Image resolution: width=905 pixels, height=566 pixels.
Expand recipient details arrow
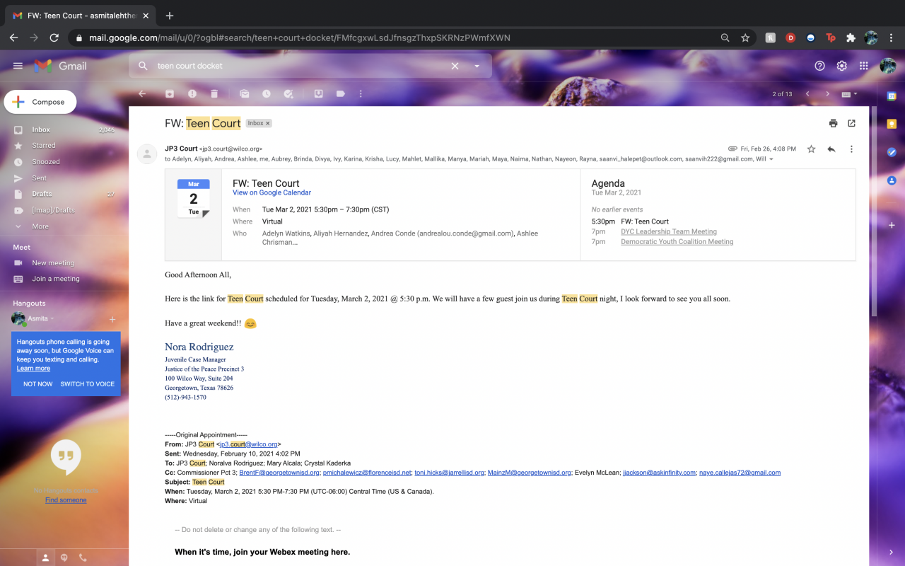tap(771, 159)
